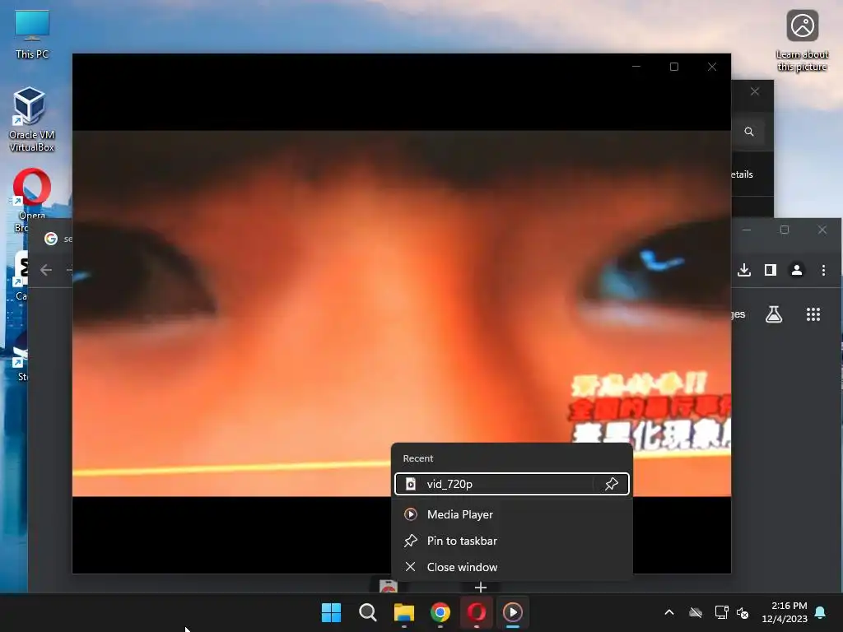Open the network status tray icon
The height and width of the screenshot is (632, 843).
coord(721,612)
